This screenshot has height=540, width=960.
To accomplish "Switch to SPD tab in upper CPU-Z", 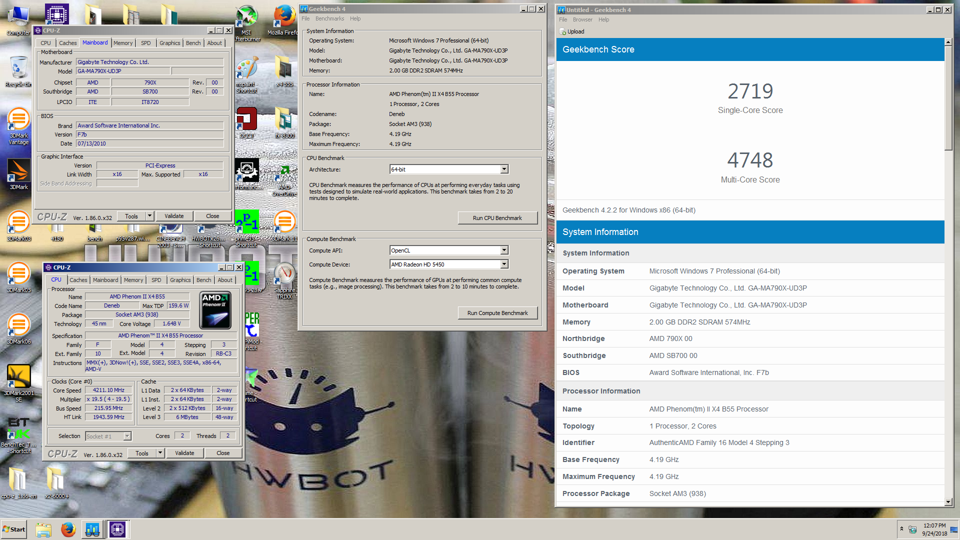I will coord(145,43).
